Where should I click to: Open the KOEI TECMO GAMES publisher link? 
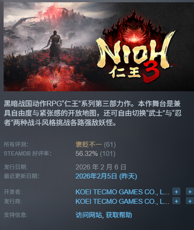122,202
